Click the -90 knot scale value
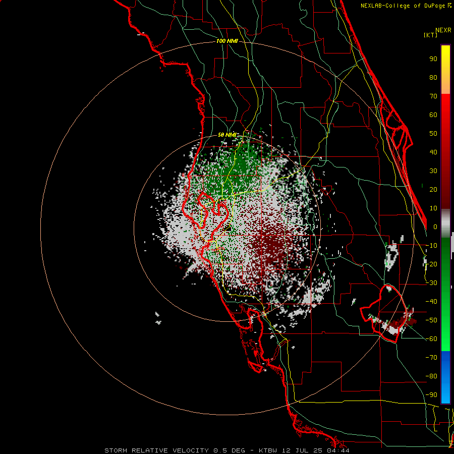The height and width of the screenshot is (454, 454). pyautogui.click(x=431, y=395)
